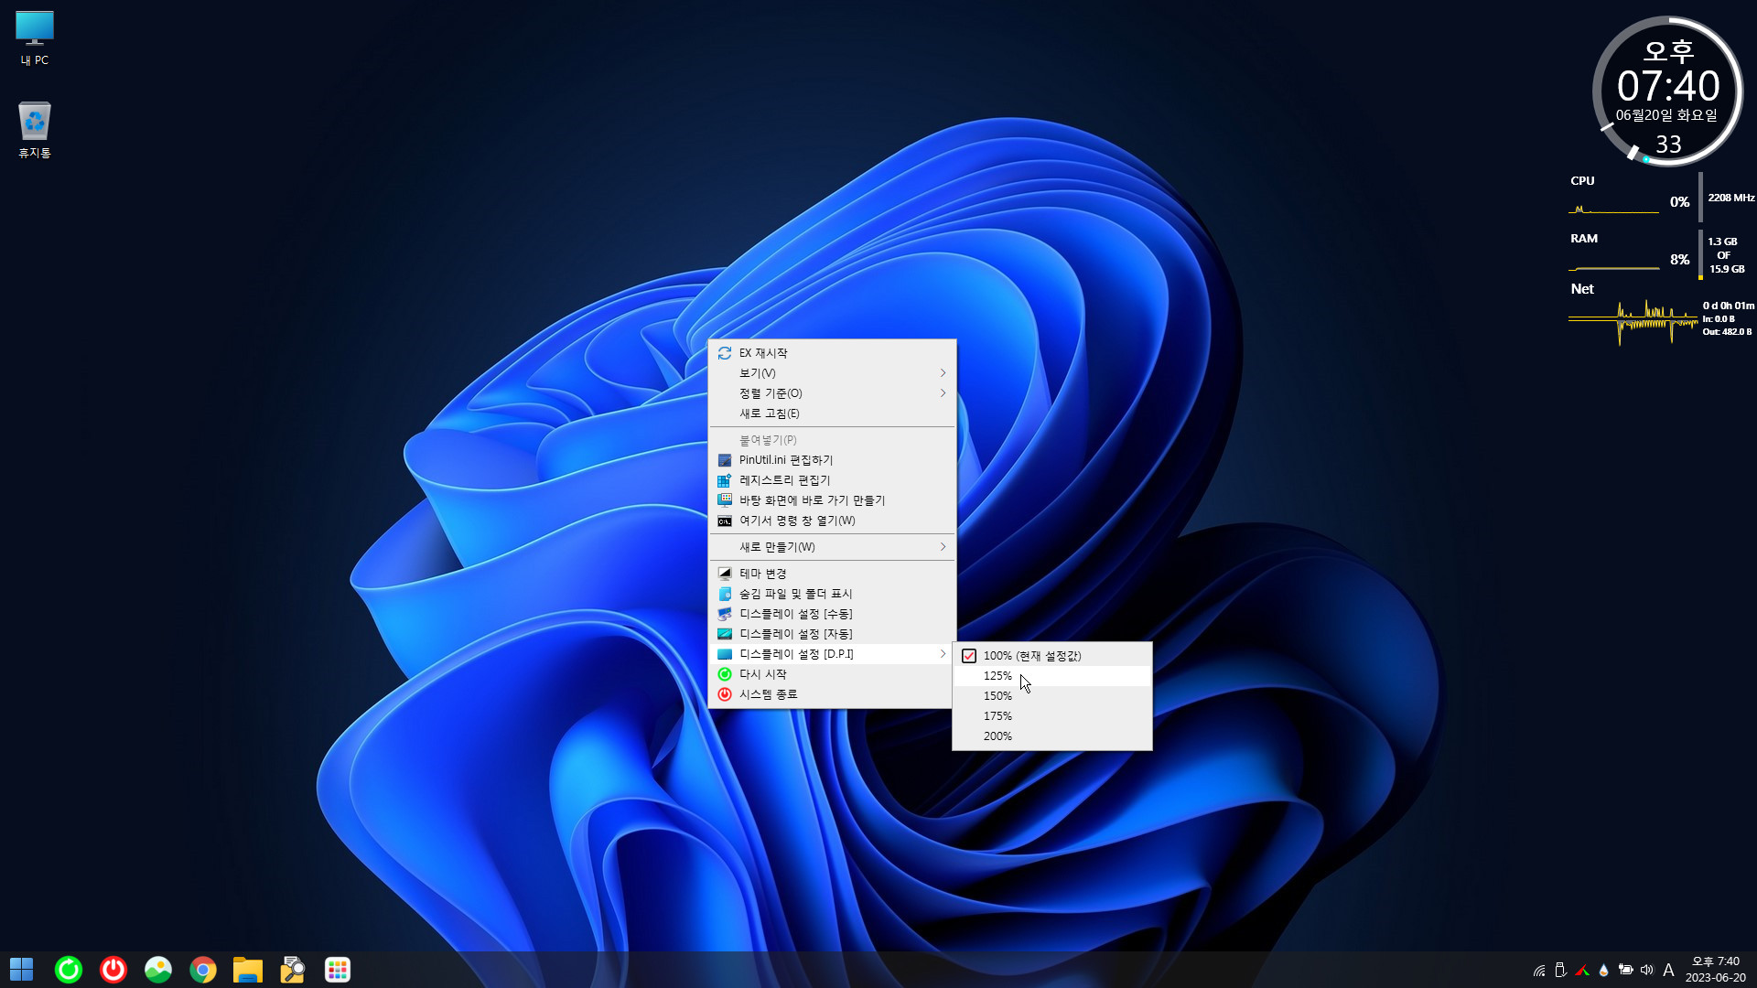
Task: Open the 내 PC desktop icon
Action: [x=35, y=38]
